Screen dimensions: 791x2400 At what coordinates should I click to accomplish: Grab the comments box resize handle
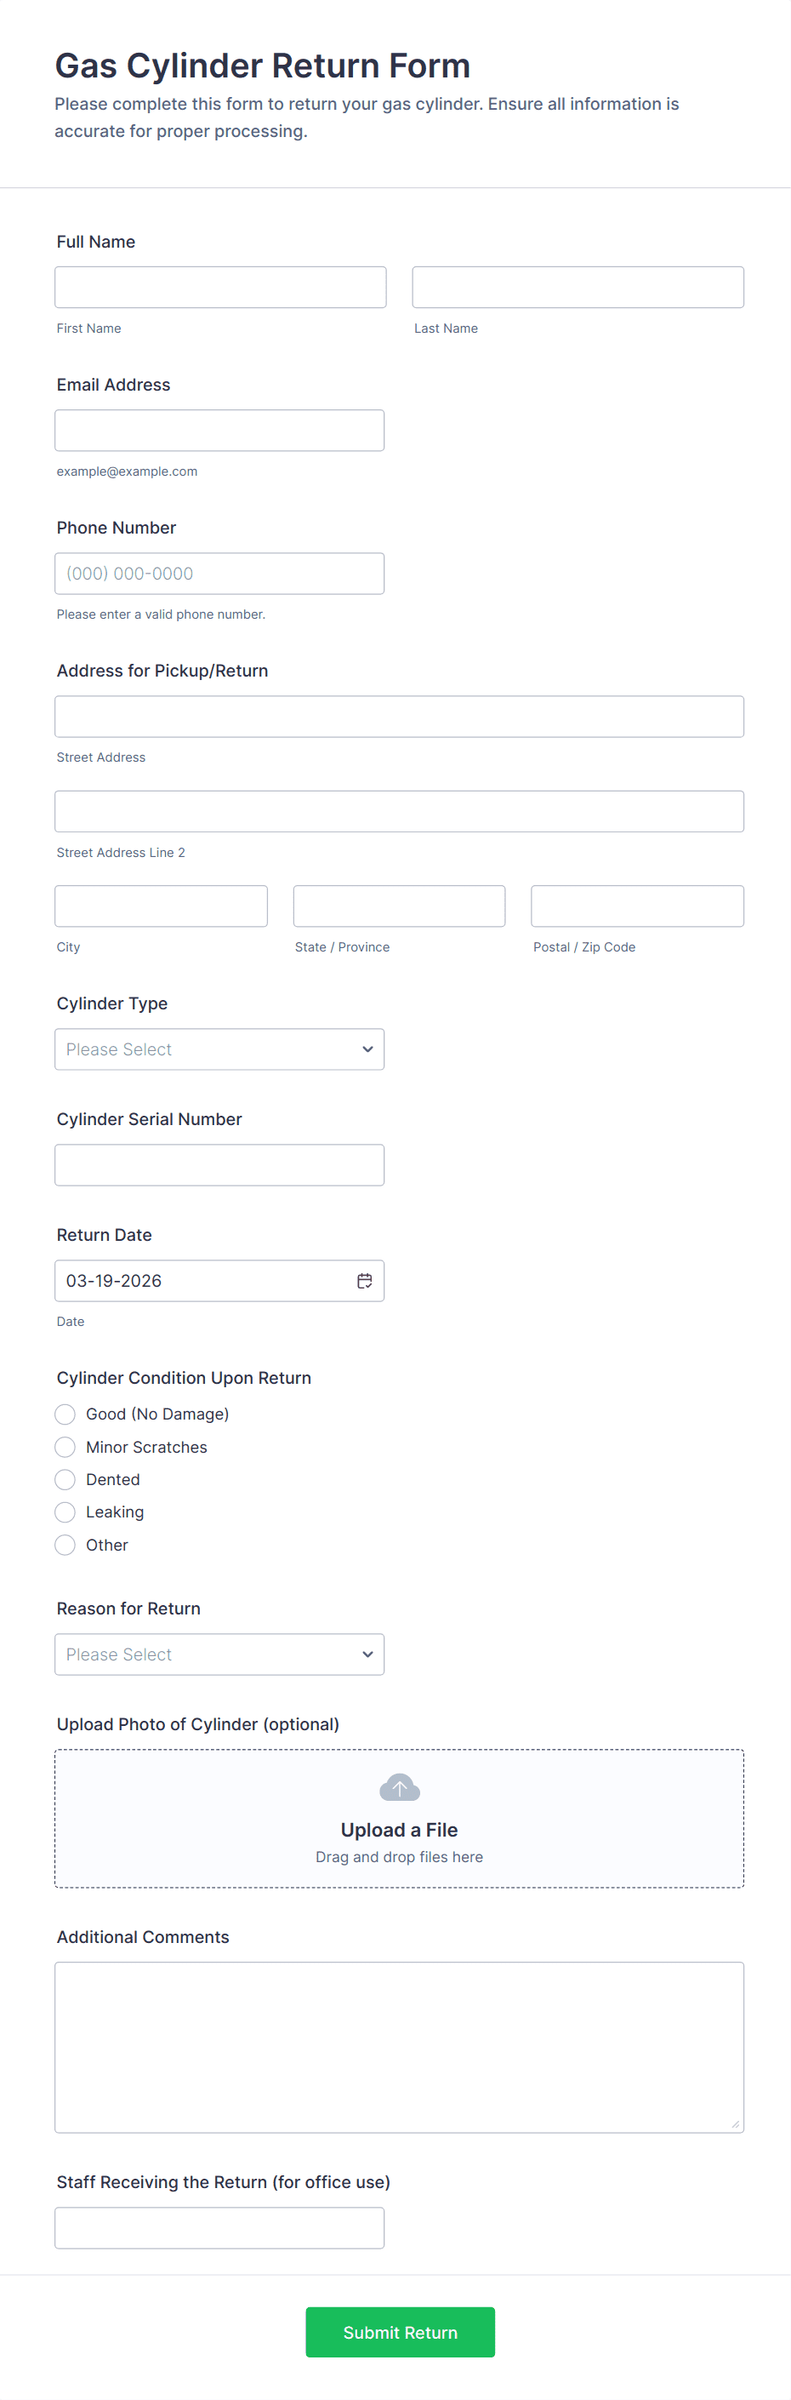coord(735,2124)
